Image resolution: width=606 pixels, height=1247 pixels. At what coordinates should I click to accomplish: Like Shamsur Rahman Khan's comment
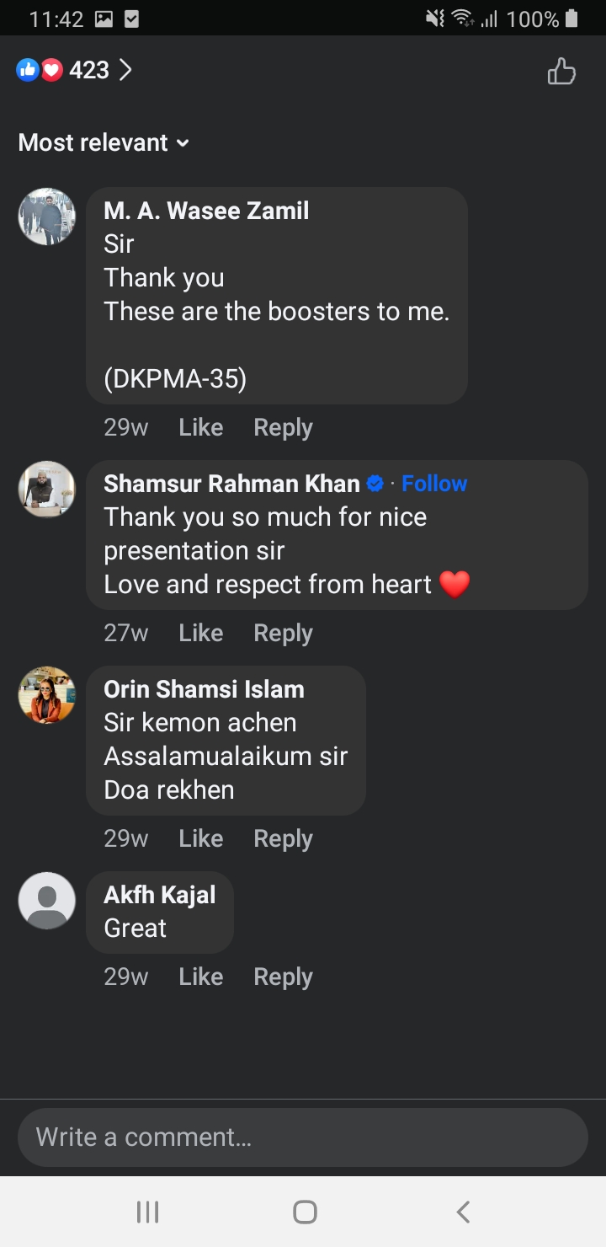click(x=200, y=634)
